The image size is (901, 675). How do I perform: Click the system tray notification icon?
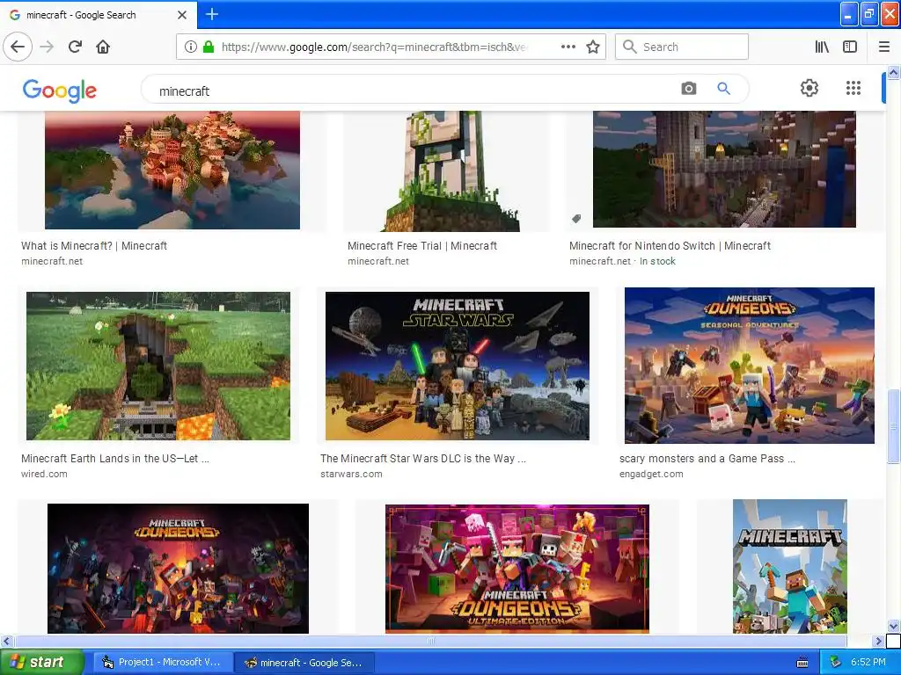pyautogui.click(x=836, y=662)
